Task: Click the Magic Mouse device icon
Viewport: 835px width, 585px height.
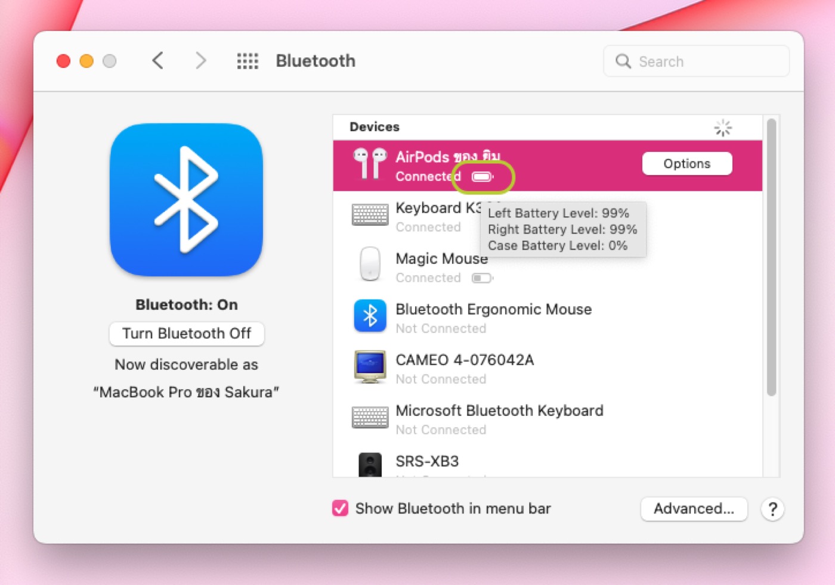Action: (370, 265)
